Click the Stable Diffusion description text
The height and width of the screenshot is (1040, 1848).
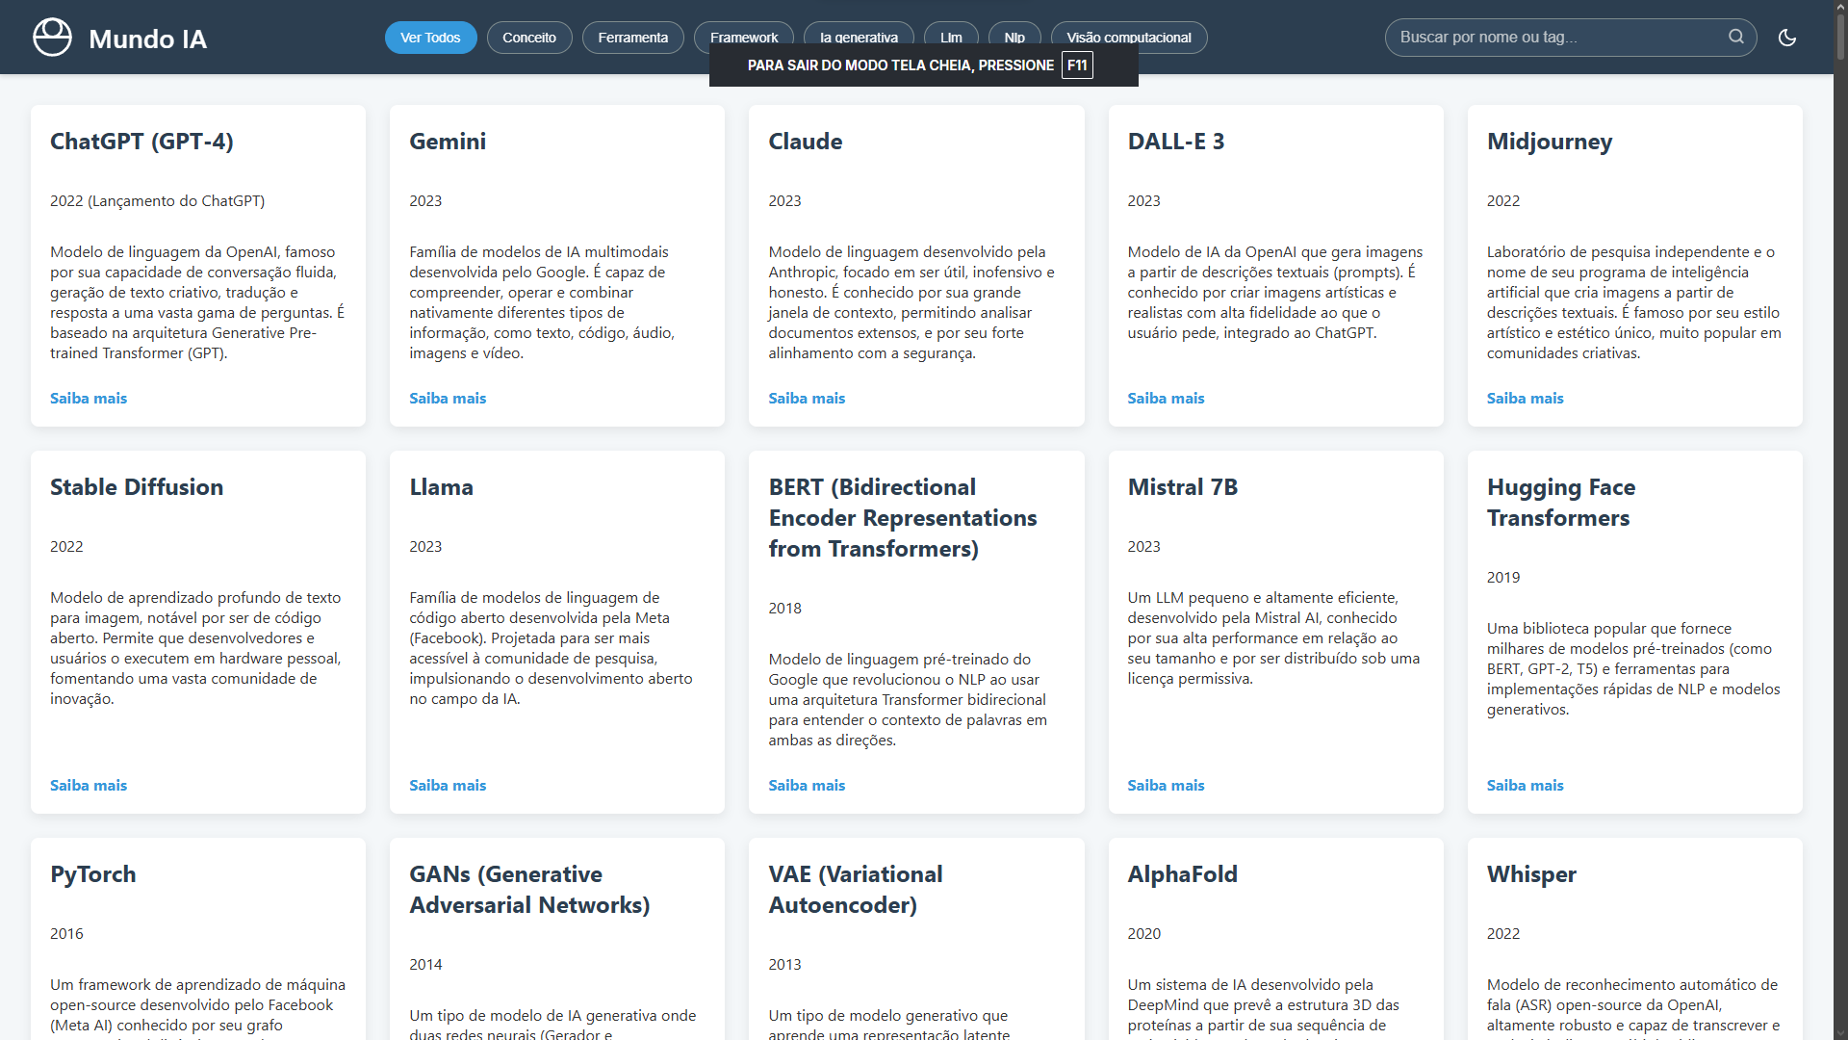click(195, 648)
